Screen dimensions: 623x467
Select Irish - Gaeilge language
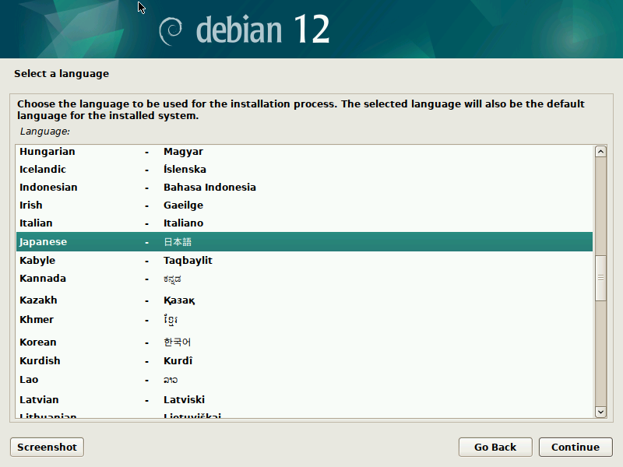click(x=304, y=205)
